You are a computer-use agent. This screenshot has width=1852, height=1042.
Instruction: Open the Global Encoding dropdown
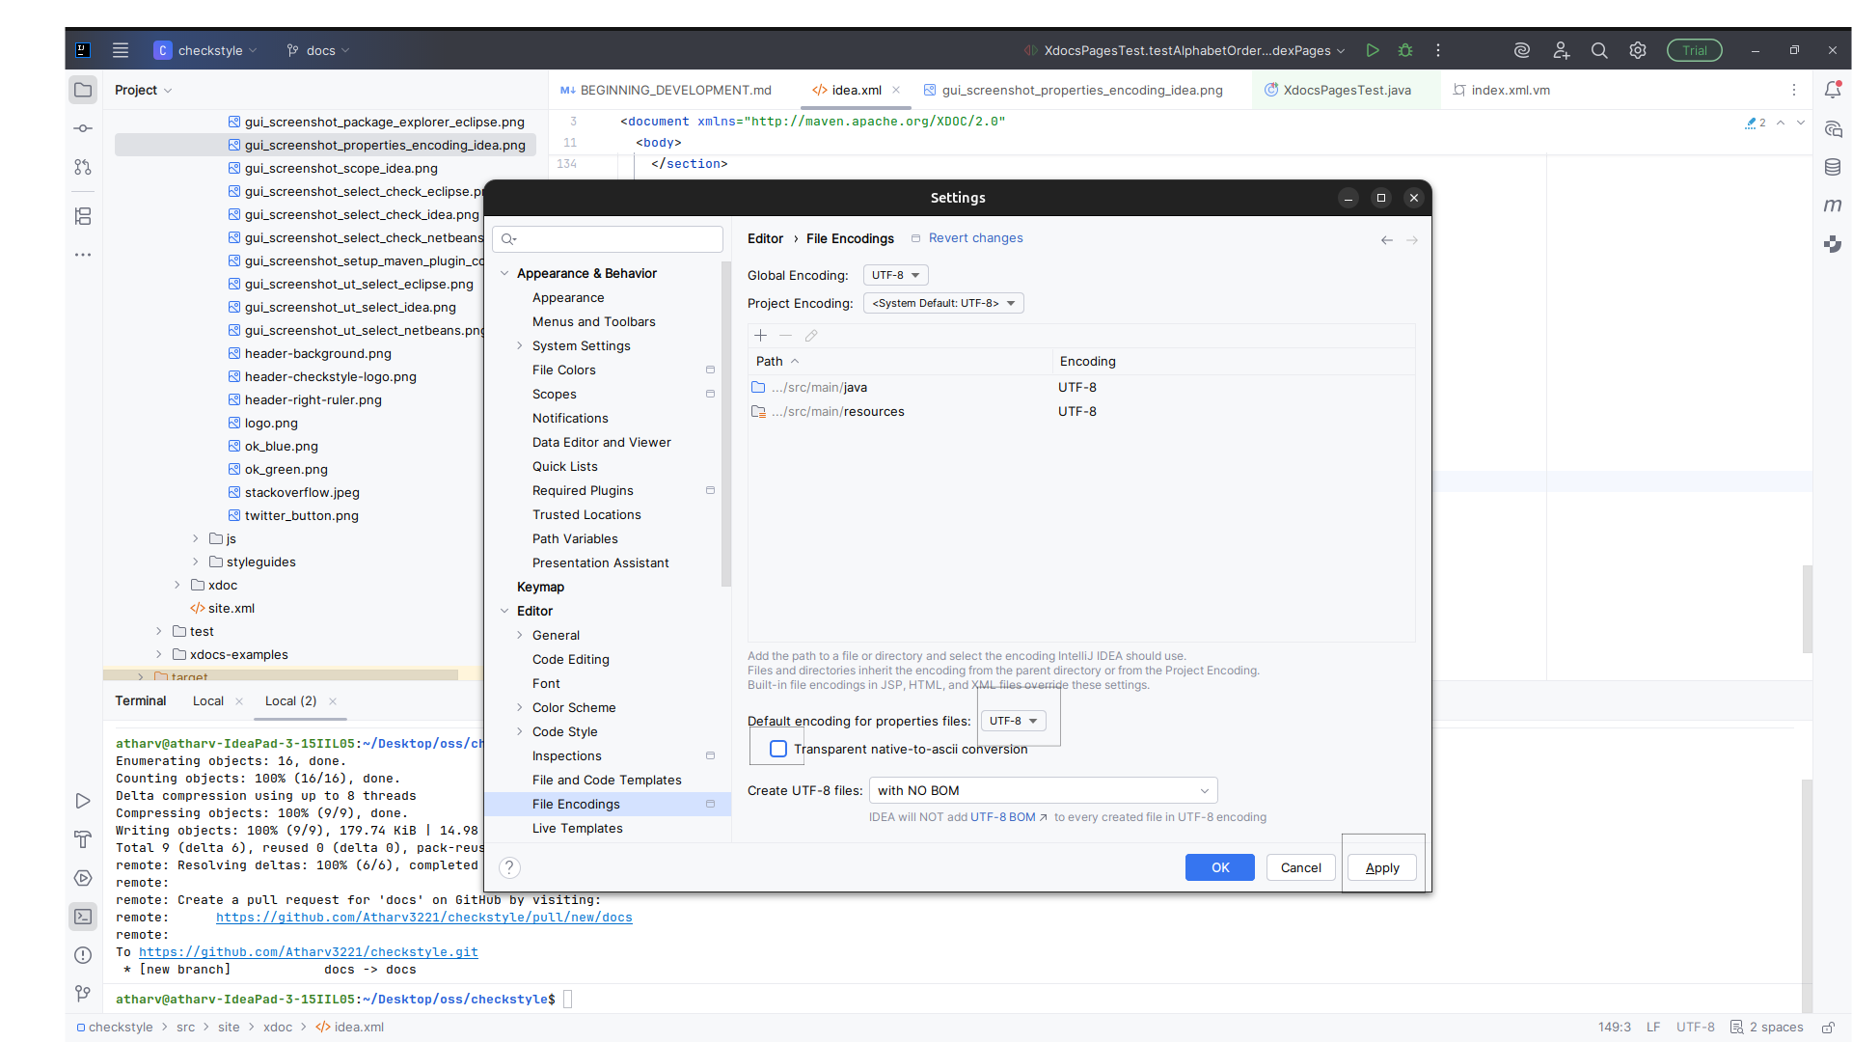pos(894,275)
